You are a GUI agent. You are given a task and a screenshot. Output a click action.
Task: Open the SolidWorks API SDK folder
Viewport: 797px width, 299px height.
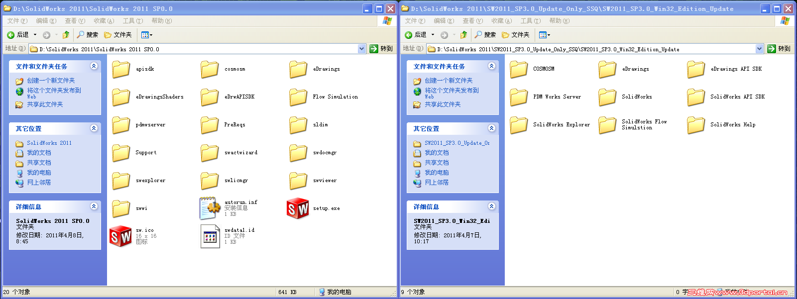(x=696, y=97)
